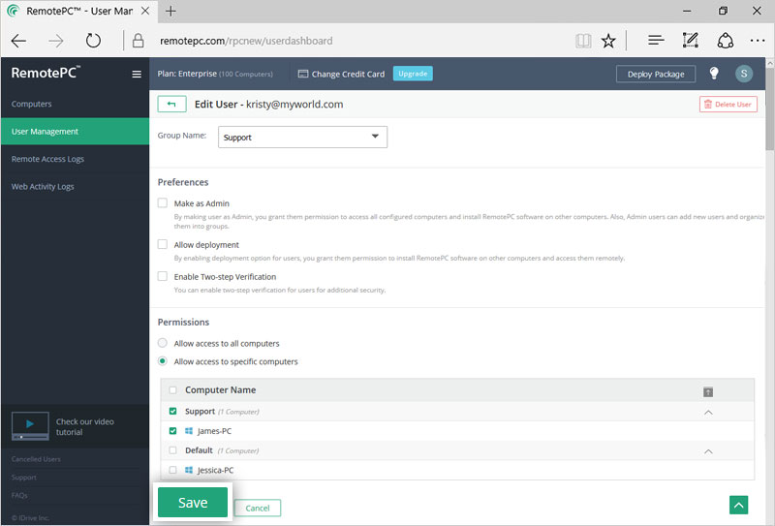Go back with green arrow button

pos(171,104)
